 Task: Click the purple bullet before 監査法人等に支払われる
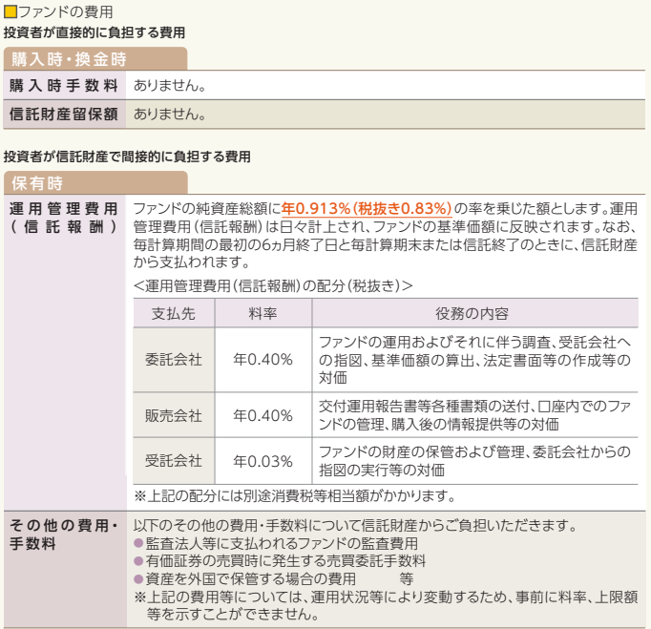pos(138,543)
